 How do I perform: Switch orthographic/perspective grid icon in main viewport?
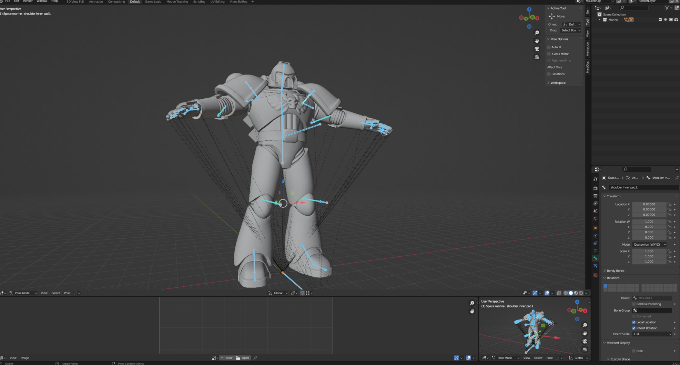click(537, 57)
